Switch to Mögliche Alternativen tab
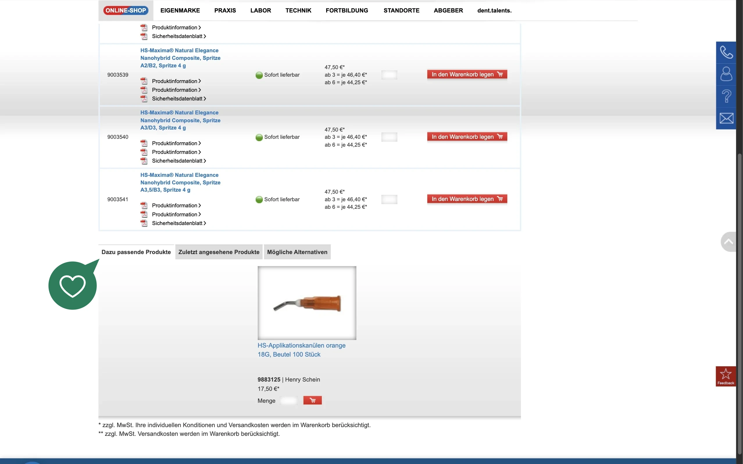Viewport: 743px width, 464px height. (297, 252)
